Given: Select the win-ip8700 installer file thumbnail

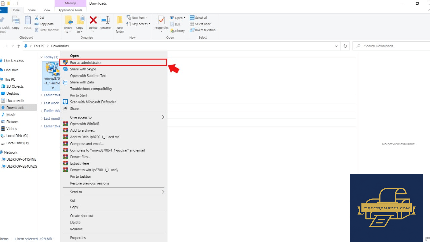Looking at the screenshot, I should 51,76.
